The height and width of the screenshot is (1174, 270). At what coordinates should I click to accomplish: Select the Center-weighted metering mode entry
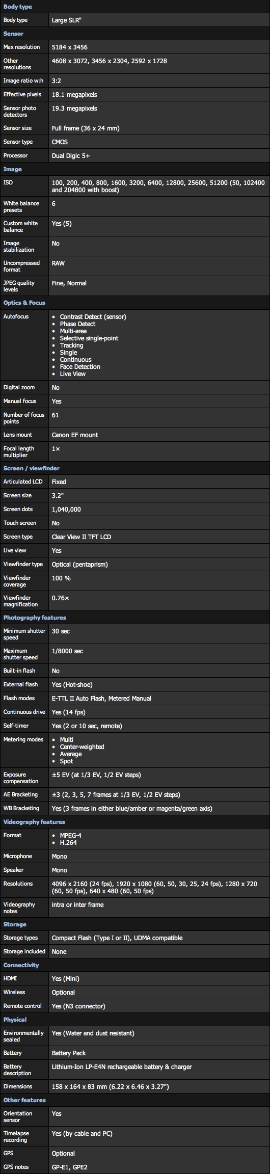pyautogui.click(x=82, y=747)
